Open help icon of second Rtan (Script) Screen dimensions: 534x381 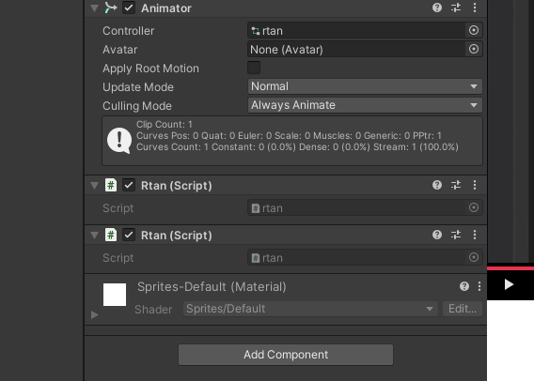click(437, 235)
